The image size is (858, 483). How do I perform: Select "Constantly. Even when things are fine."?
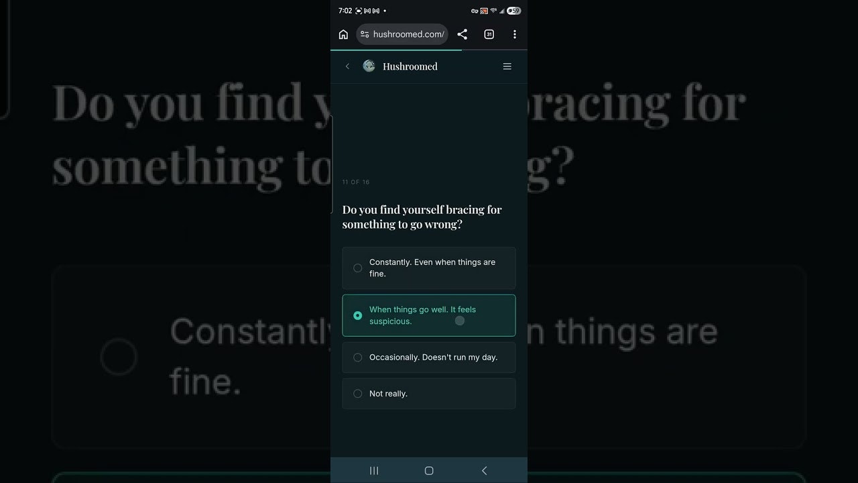point(429,268)
